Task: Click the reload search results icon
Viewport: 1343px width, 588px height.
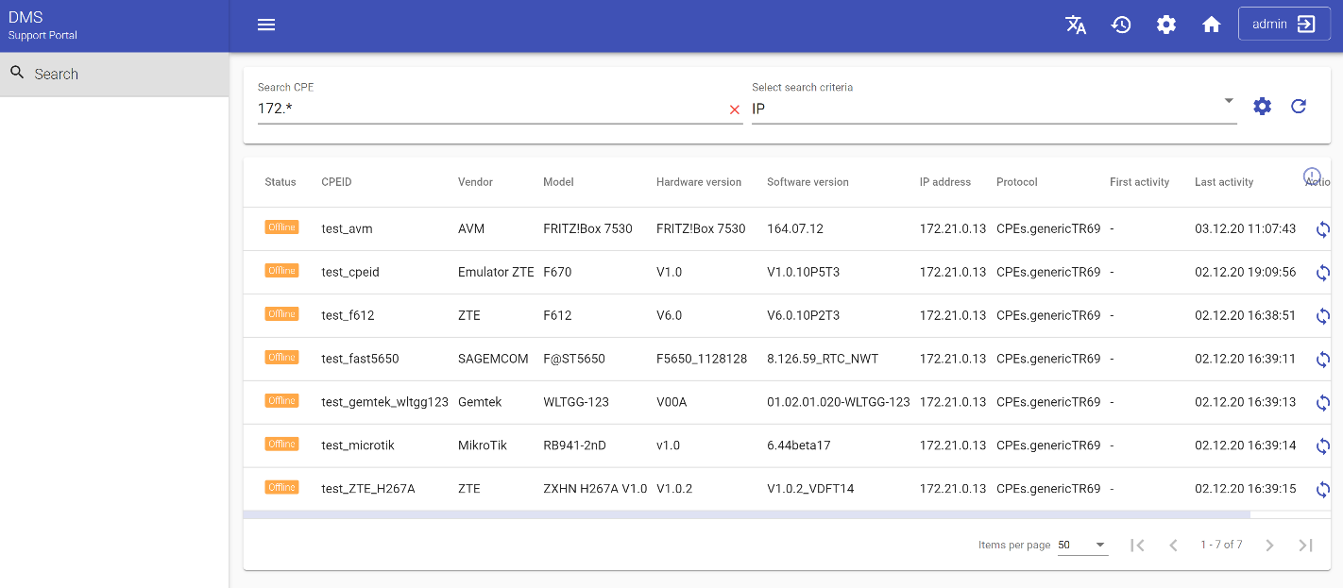Action: pyautogui.click(x=1299, y=107)
